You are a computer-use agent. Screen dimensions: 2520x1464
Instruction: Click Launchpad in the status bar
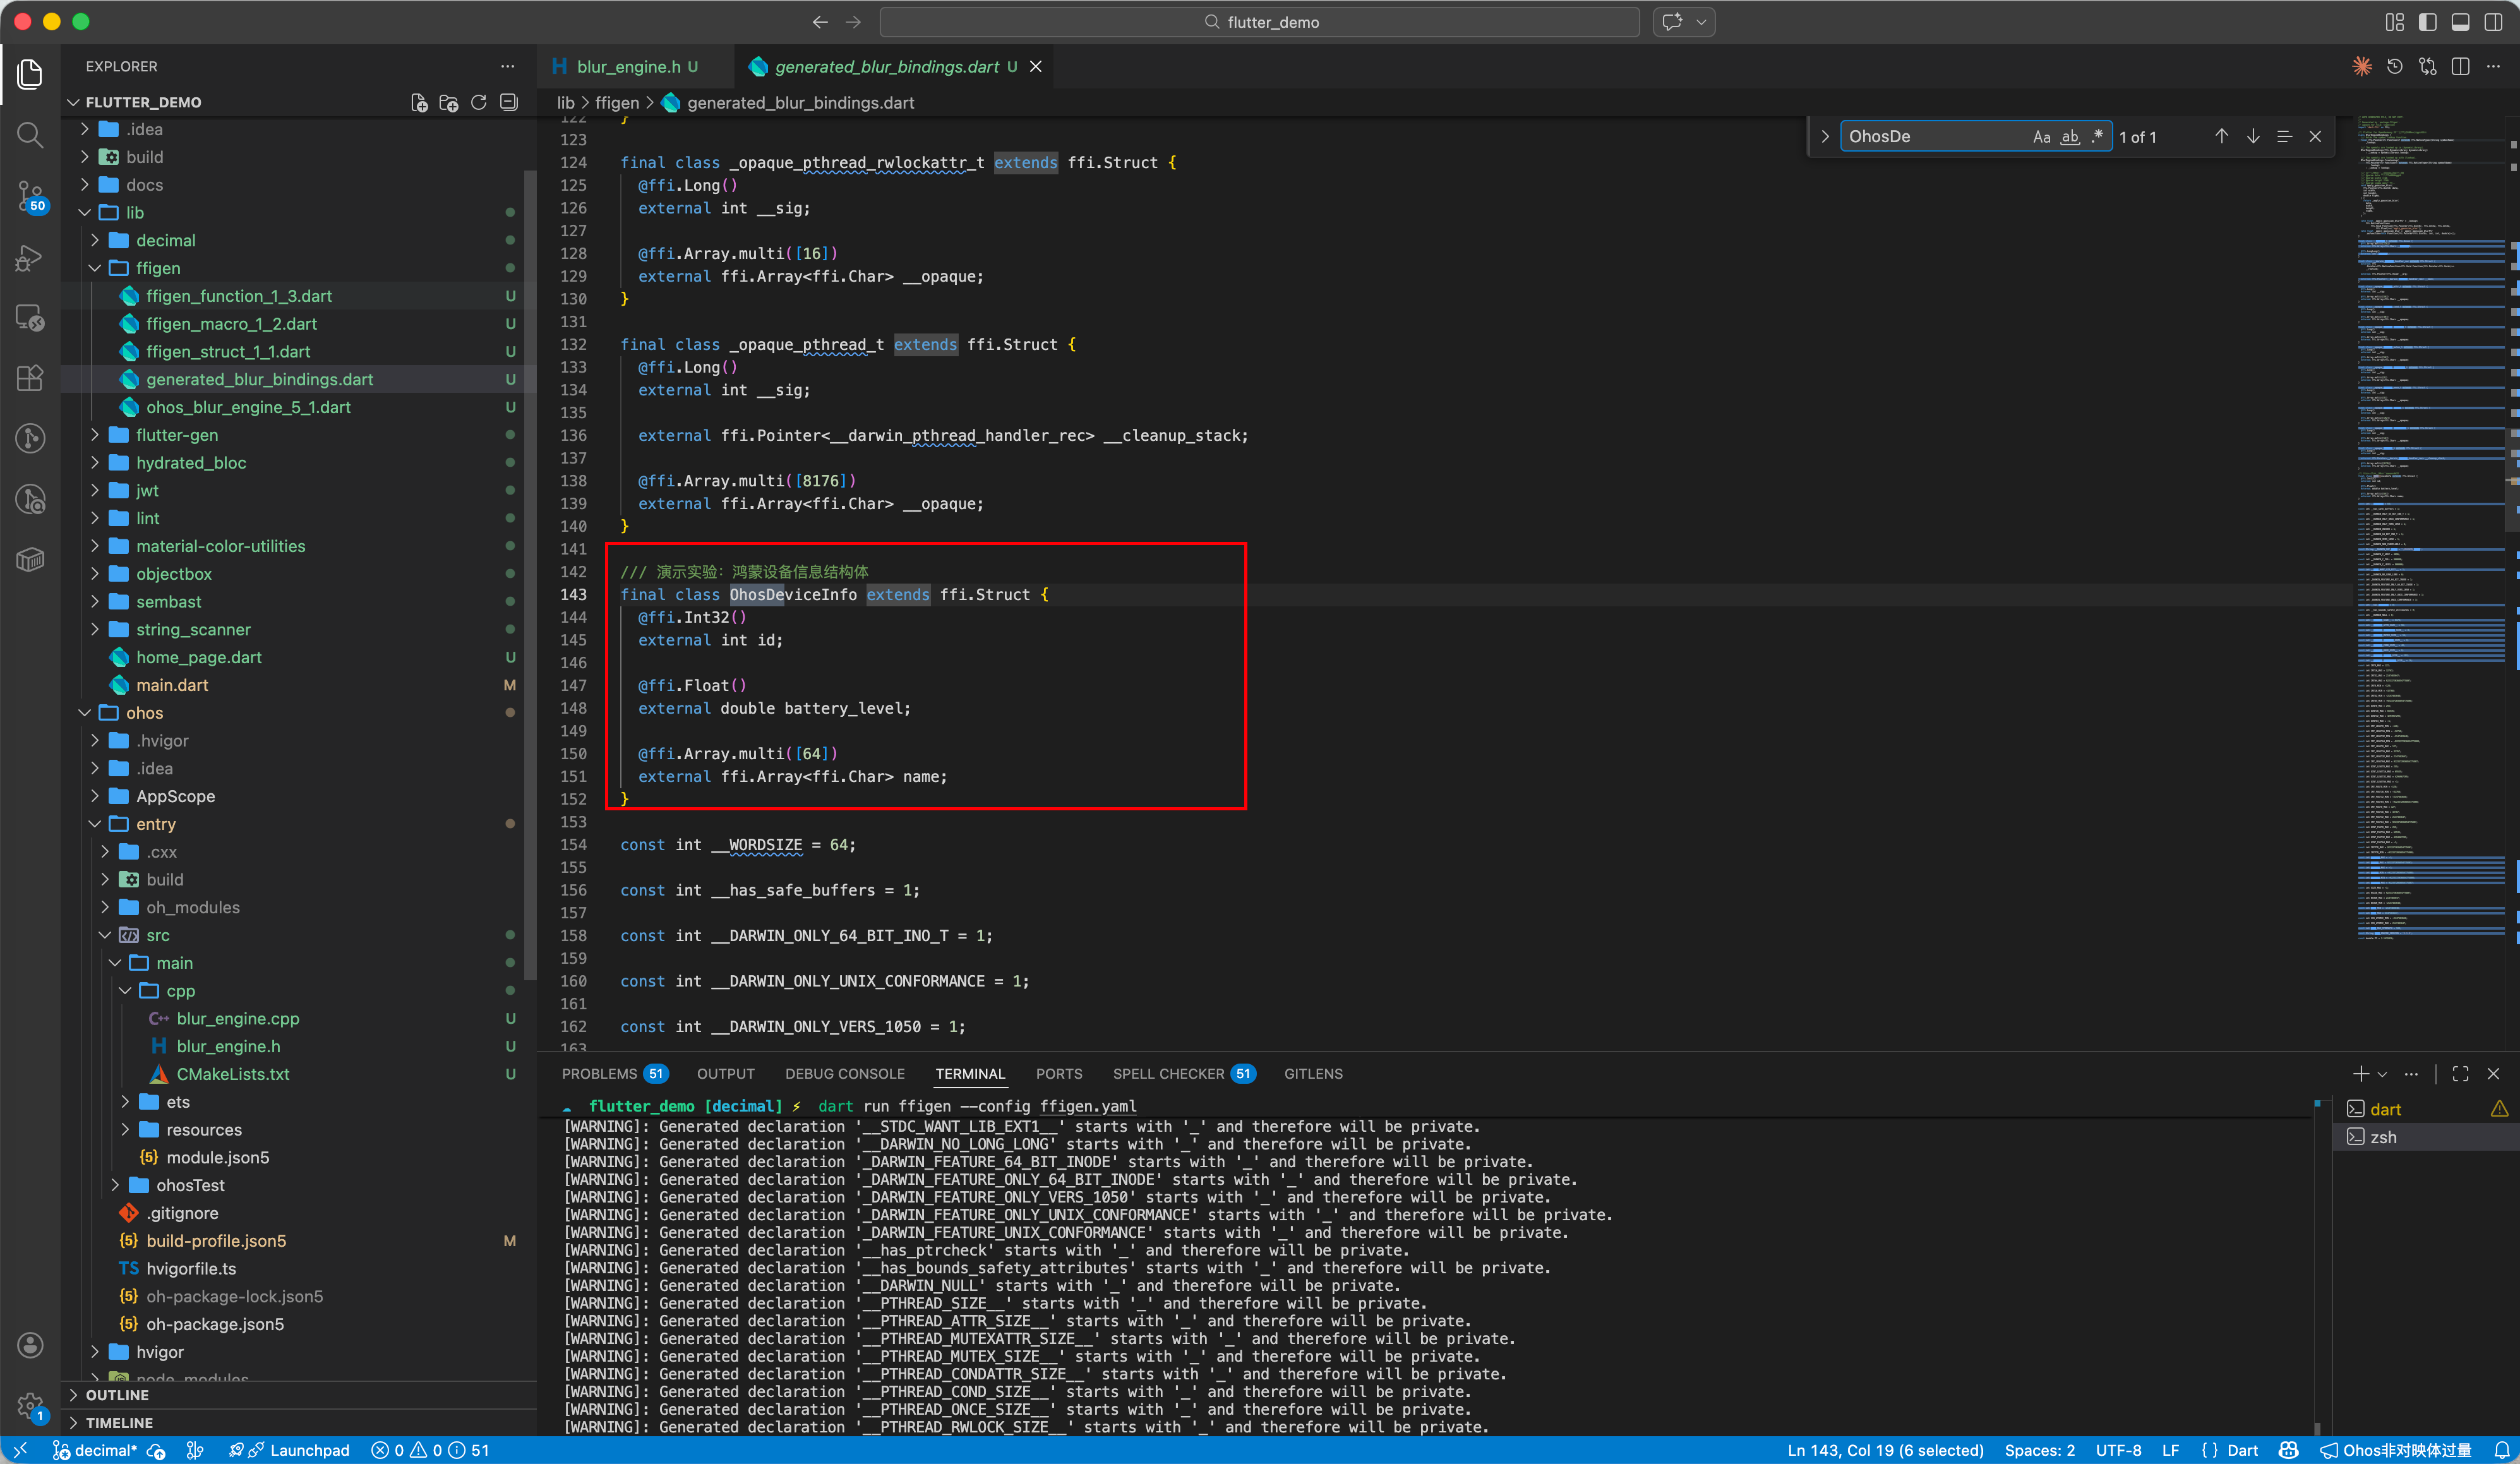(309, 1450)
